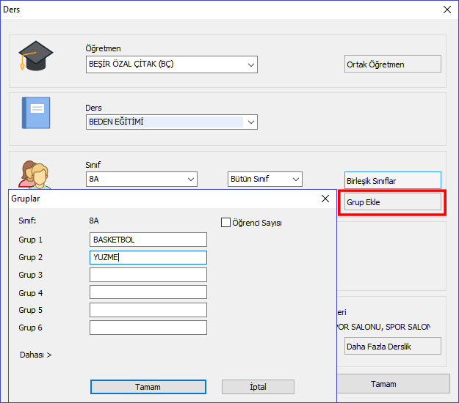Image resolution: width=459 pixels, height=403 pixels.
Task: Click the empty Grup 6 input field
Action: [x=148, y=328]
